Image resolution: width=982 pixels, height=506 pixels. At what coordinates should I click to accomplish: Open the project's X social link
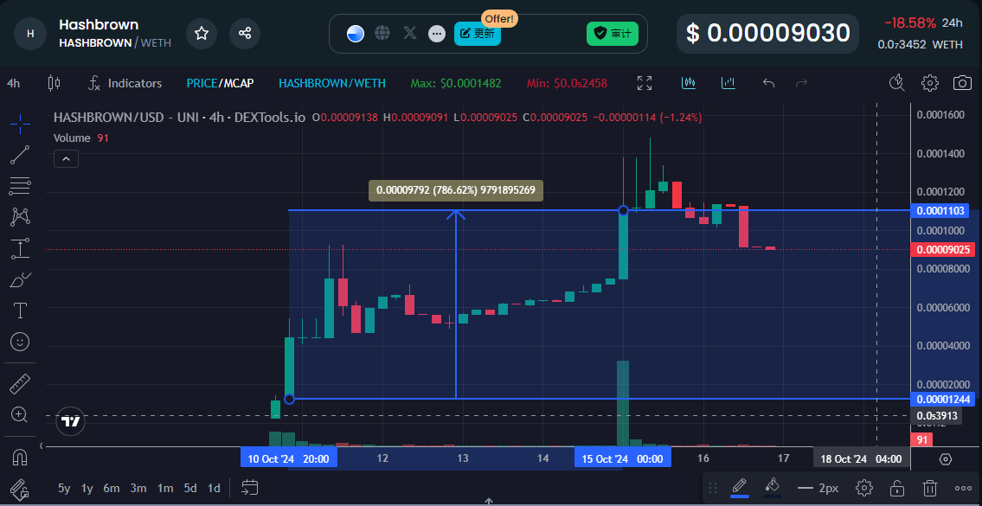click(x=409, y=33)
